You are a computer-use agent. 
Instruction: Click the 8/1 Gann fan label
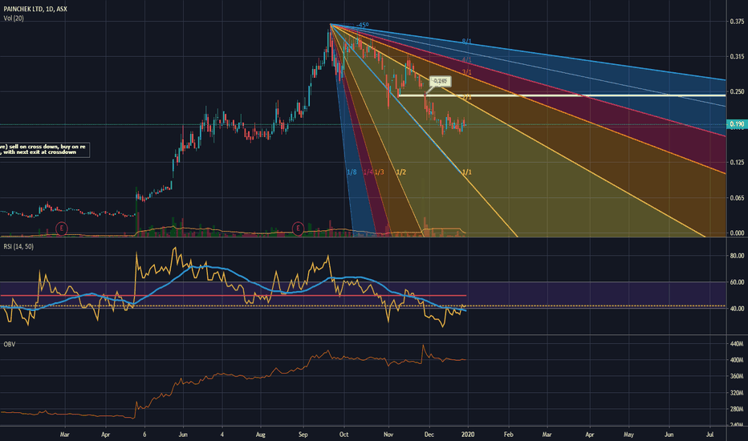(466, 42)
